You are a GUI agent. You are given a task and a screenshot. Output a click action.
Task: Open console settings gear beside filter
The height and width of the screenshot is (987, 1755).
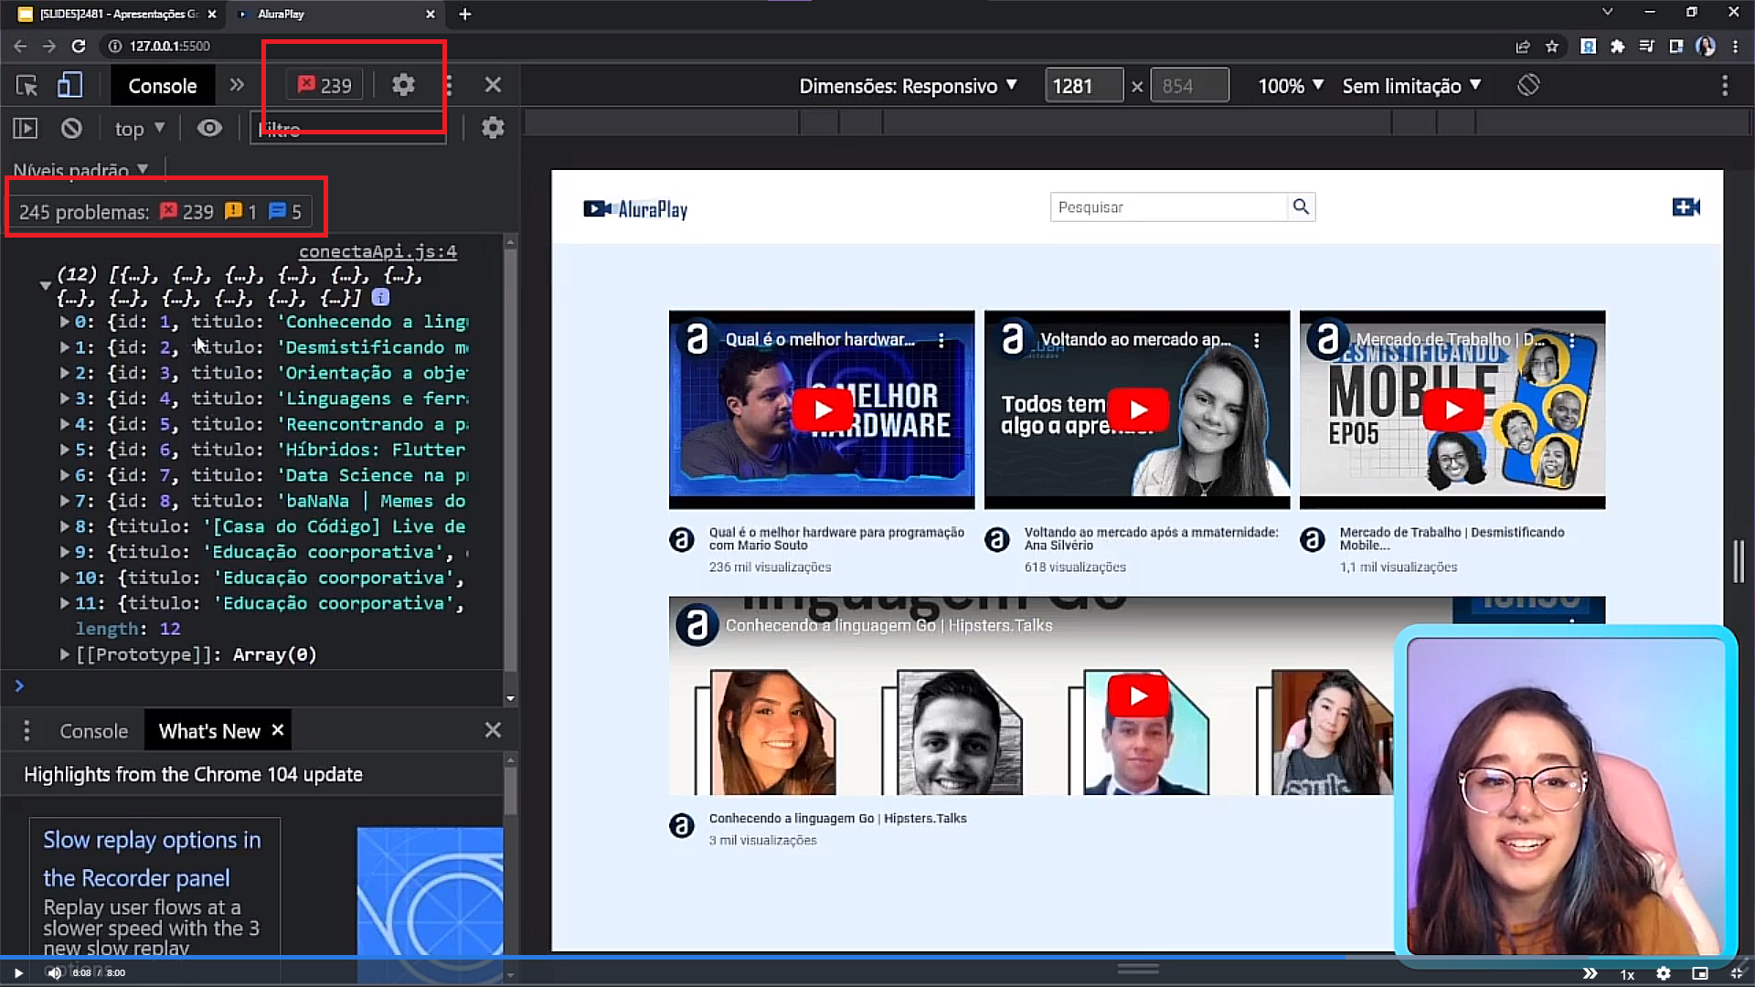(x=493, y=128)
